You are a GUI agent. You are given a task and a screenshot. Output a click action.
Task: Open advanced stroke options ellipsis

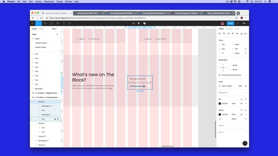tap(246, 119)
